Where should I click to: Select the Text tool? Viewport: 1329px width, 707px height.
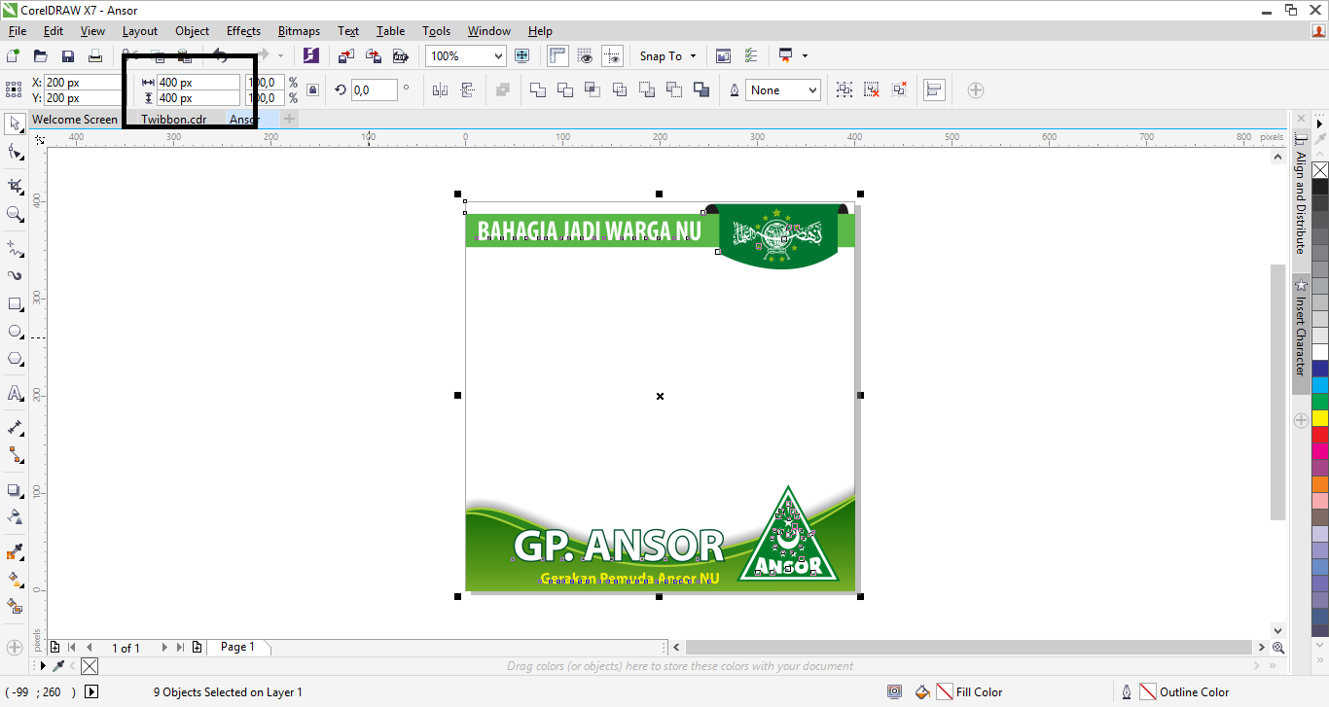[x=15, y=393]
